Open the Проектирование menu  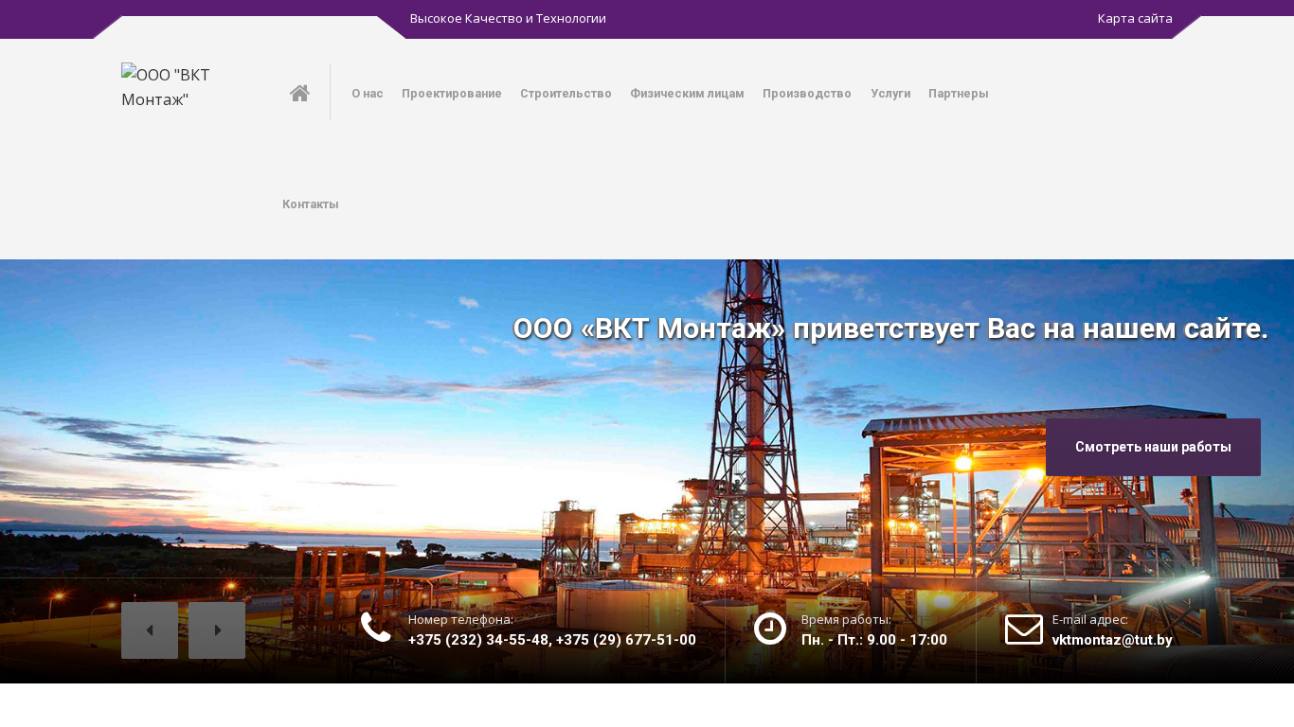452,94
